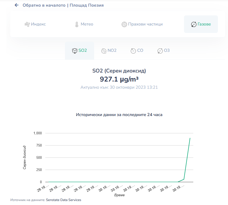Click the 1,000 y-axis label
The height and width of the screenshot is (205, 228).
click(x=38, y=133)
